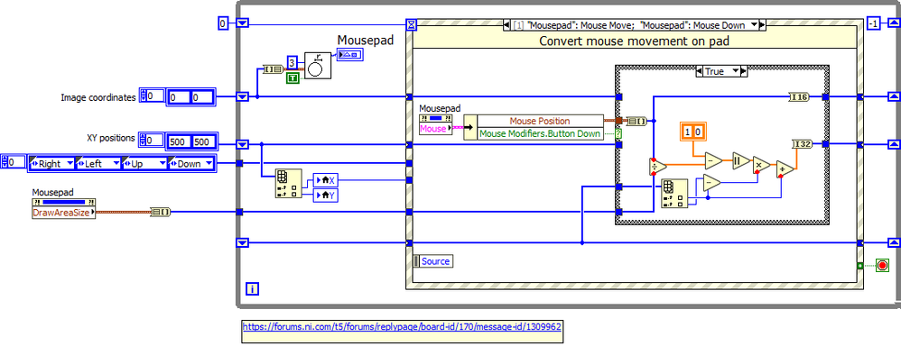Viewport: 901px width, 346px height.
Task: Select the absolute value node
Action: (738, 160)
